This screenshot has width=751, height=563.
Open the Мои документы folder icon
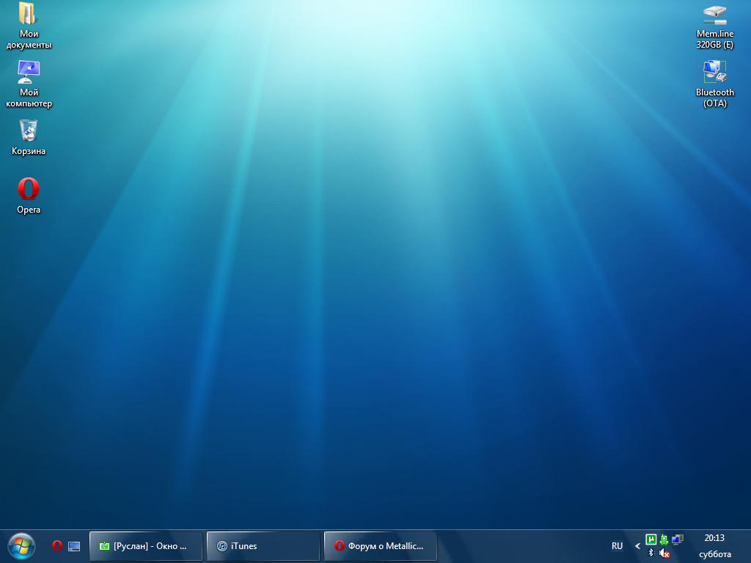coord(28,15)
